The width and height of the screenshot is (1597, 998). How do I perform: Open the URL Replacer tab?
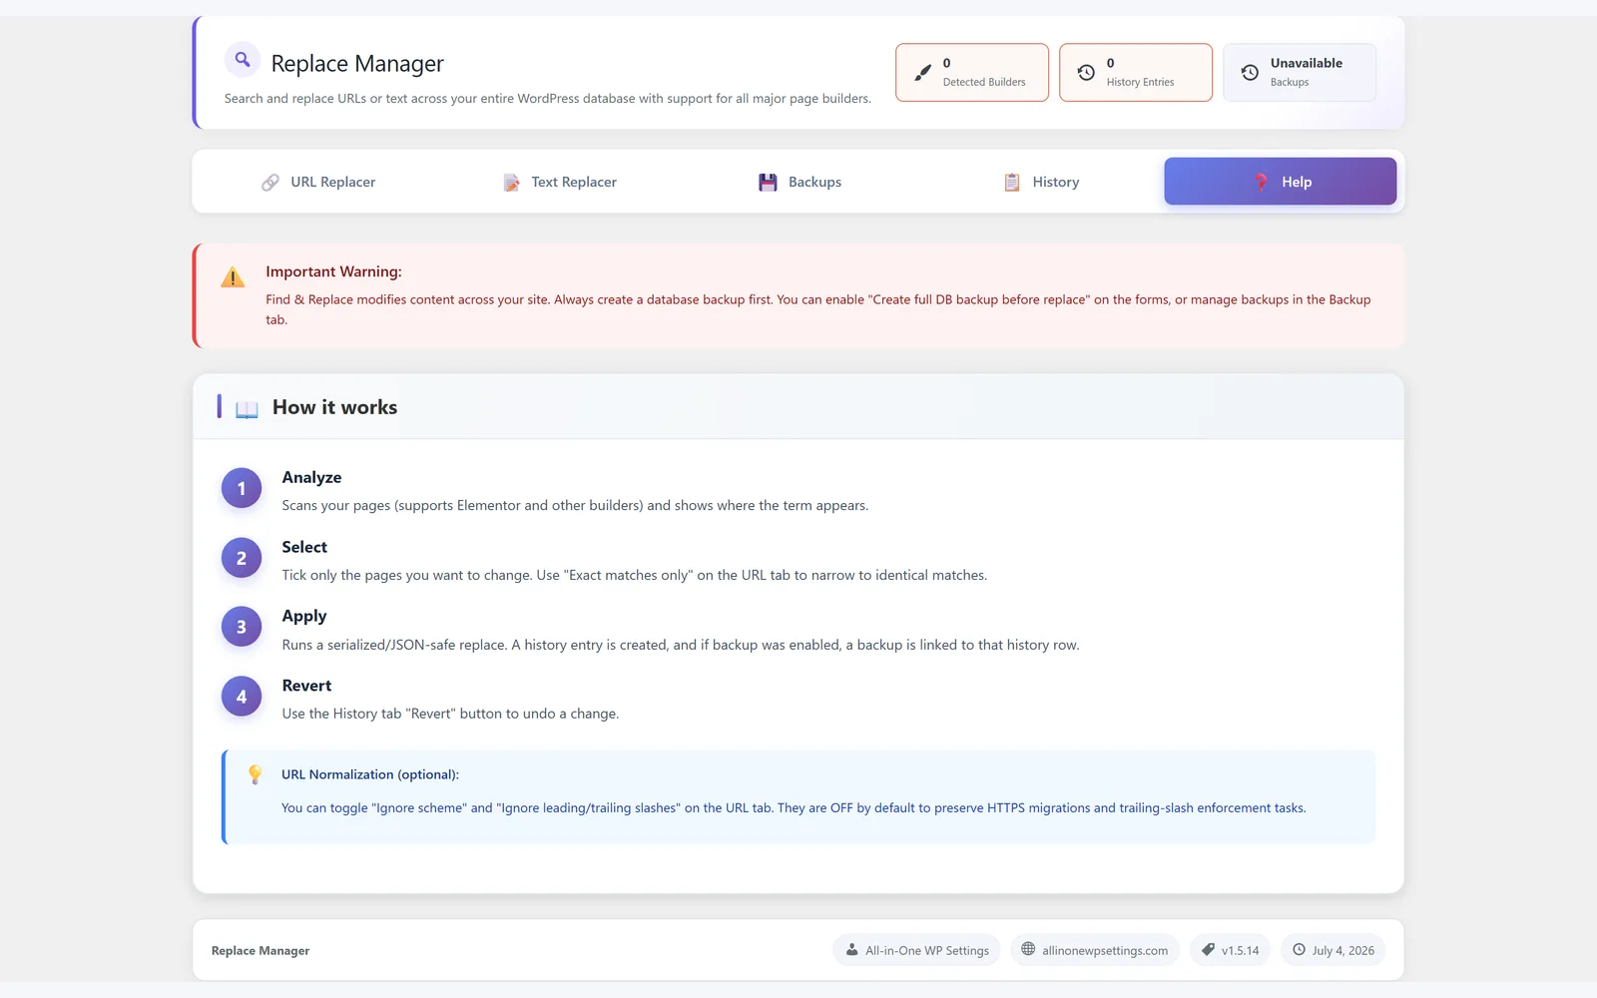click(x=318, y=182)
